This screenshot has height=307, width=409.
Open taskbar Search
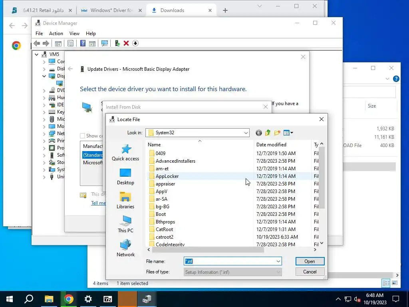(29, 299)
